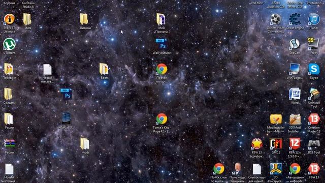Launch Поле чудес game shortcut

(x=238, y=169)
